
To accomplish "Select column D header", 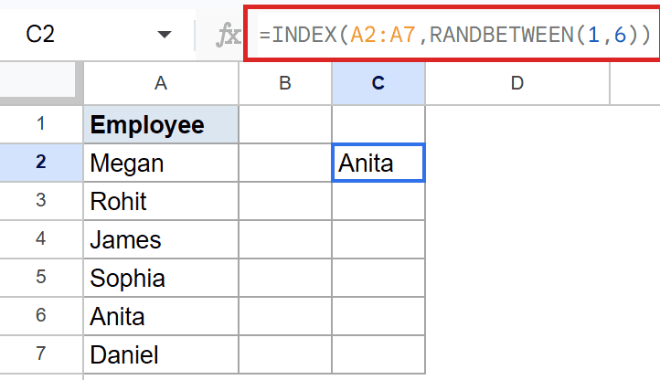I will pos(517,83).
